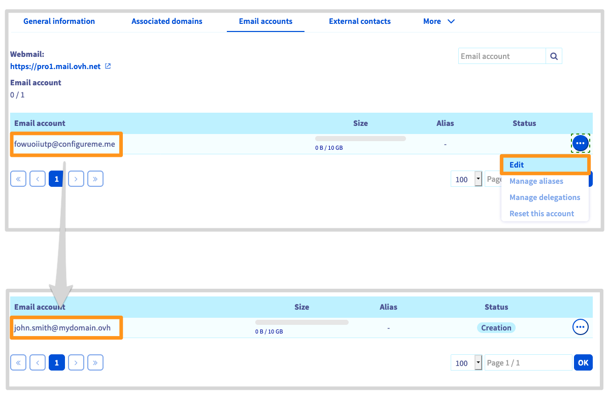Switch to the General information tab

pos(59,21)
